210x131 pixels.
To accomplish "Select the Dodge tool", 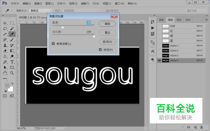I will 12,56.
